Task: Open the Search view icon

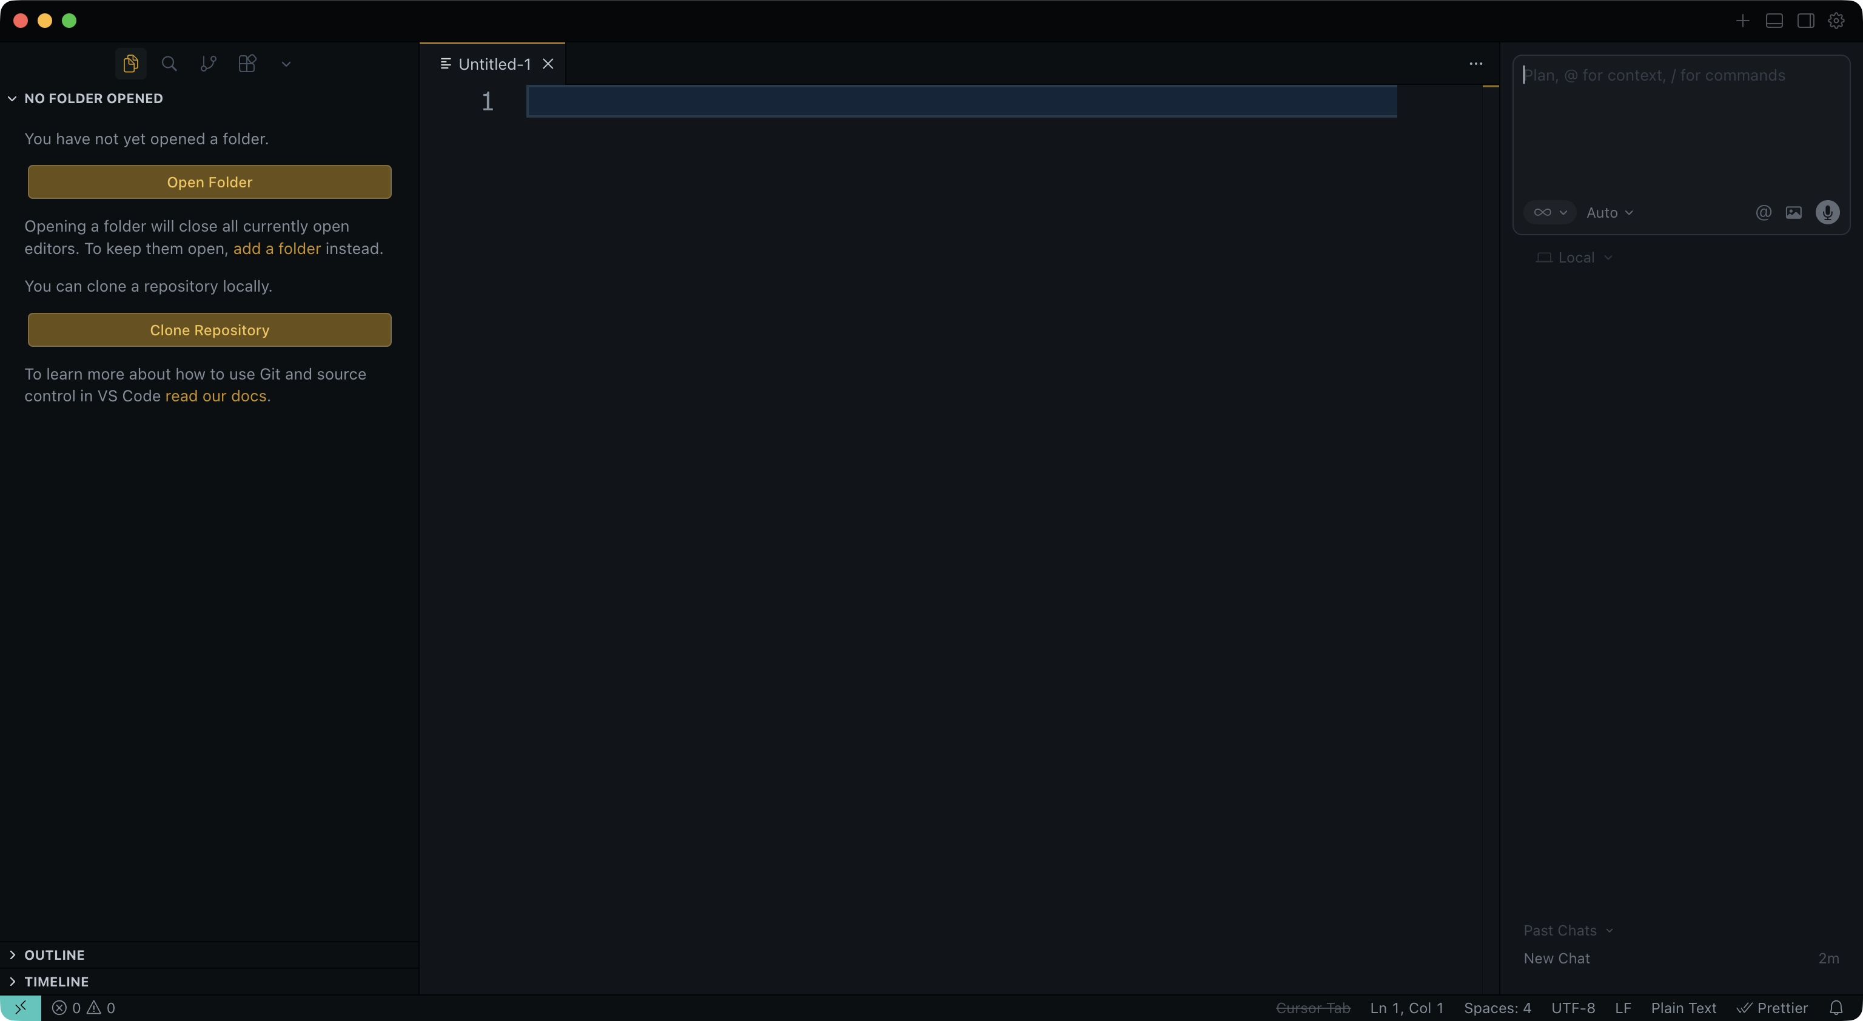Action: tap(169, 64)
